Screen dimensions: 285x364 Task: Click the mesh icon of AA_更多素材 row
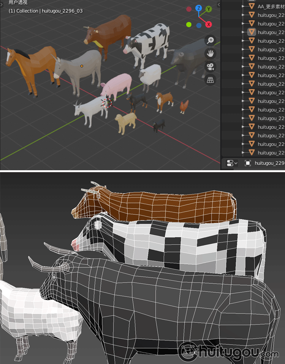click(252, 6)
